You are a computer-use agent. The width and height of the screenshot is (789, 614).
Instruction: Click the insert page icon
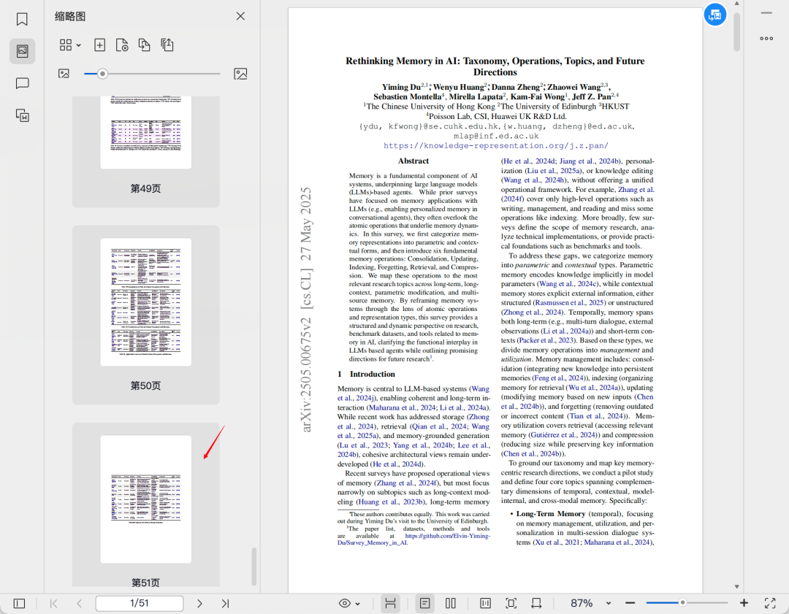100,45
